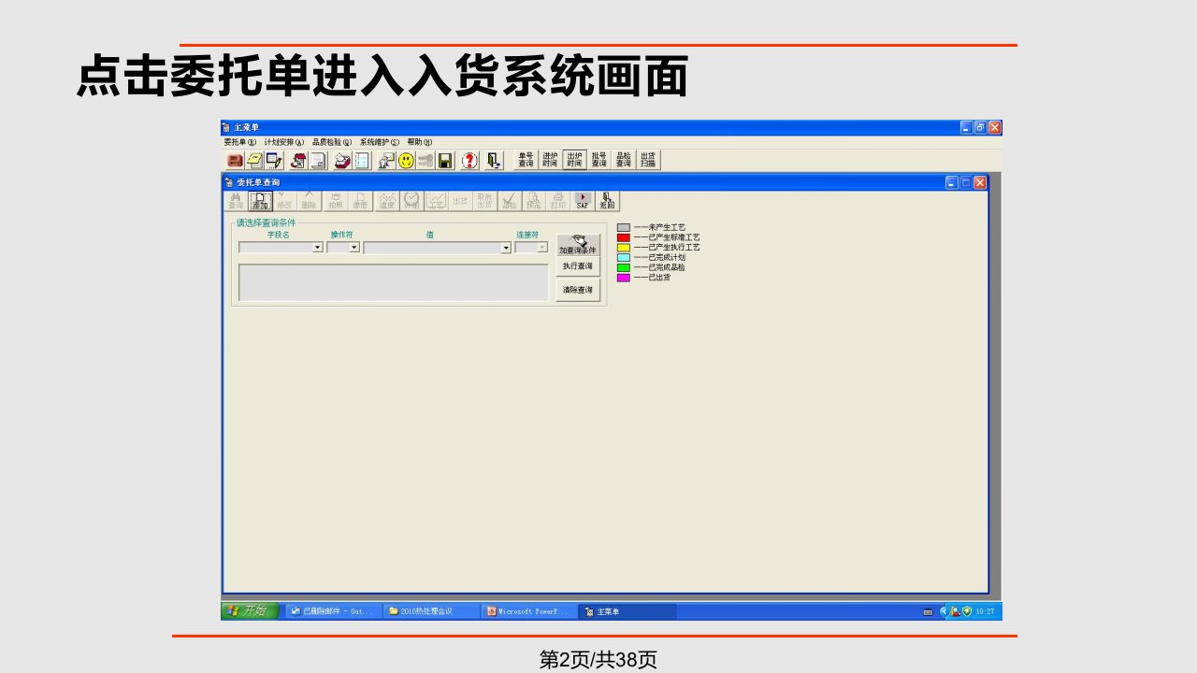Screen dimensions: 1197x673
Task: Click the clock icon in query toolbar
Action: (x=411, y=201)
